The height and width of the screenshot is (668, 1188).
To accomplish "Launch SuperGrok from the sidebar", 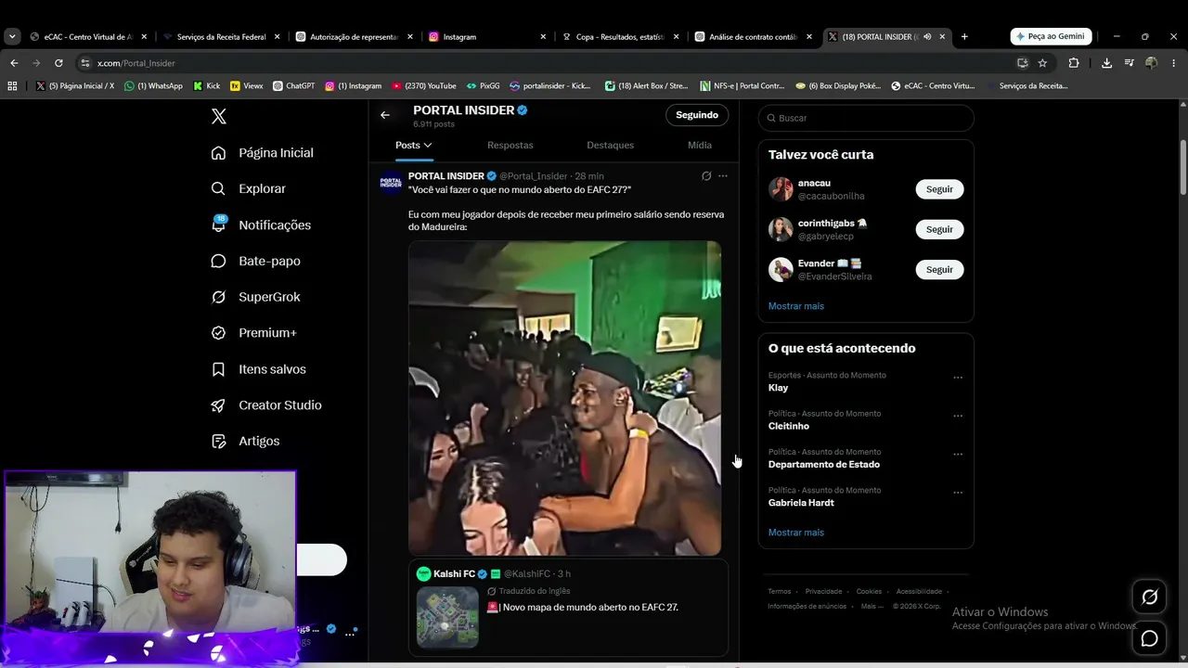I will point(255,297).
